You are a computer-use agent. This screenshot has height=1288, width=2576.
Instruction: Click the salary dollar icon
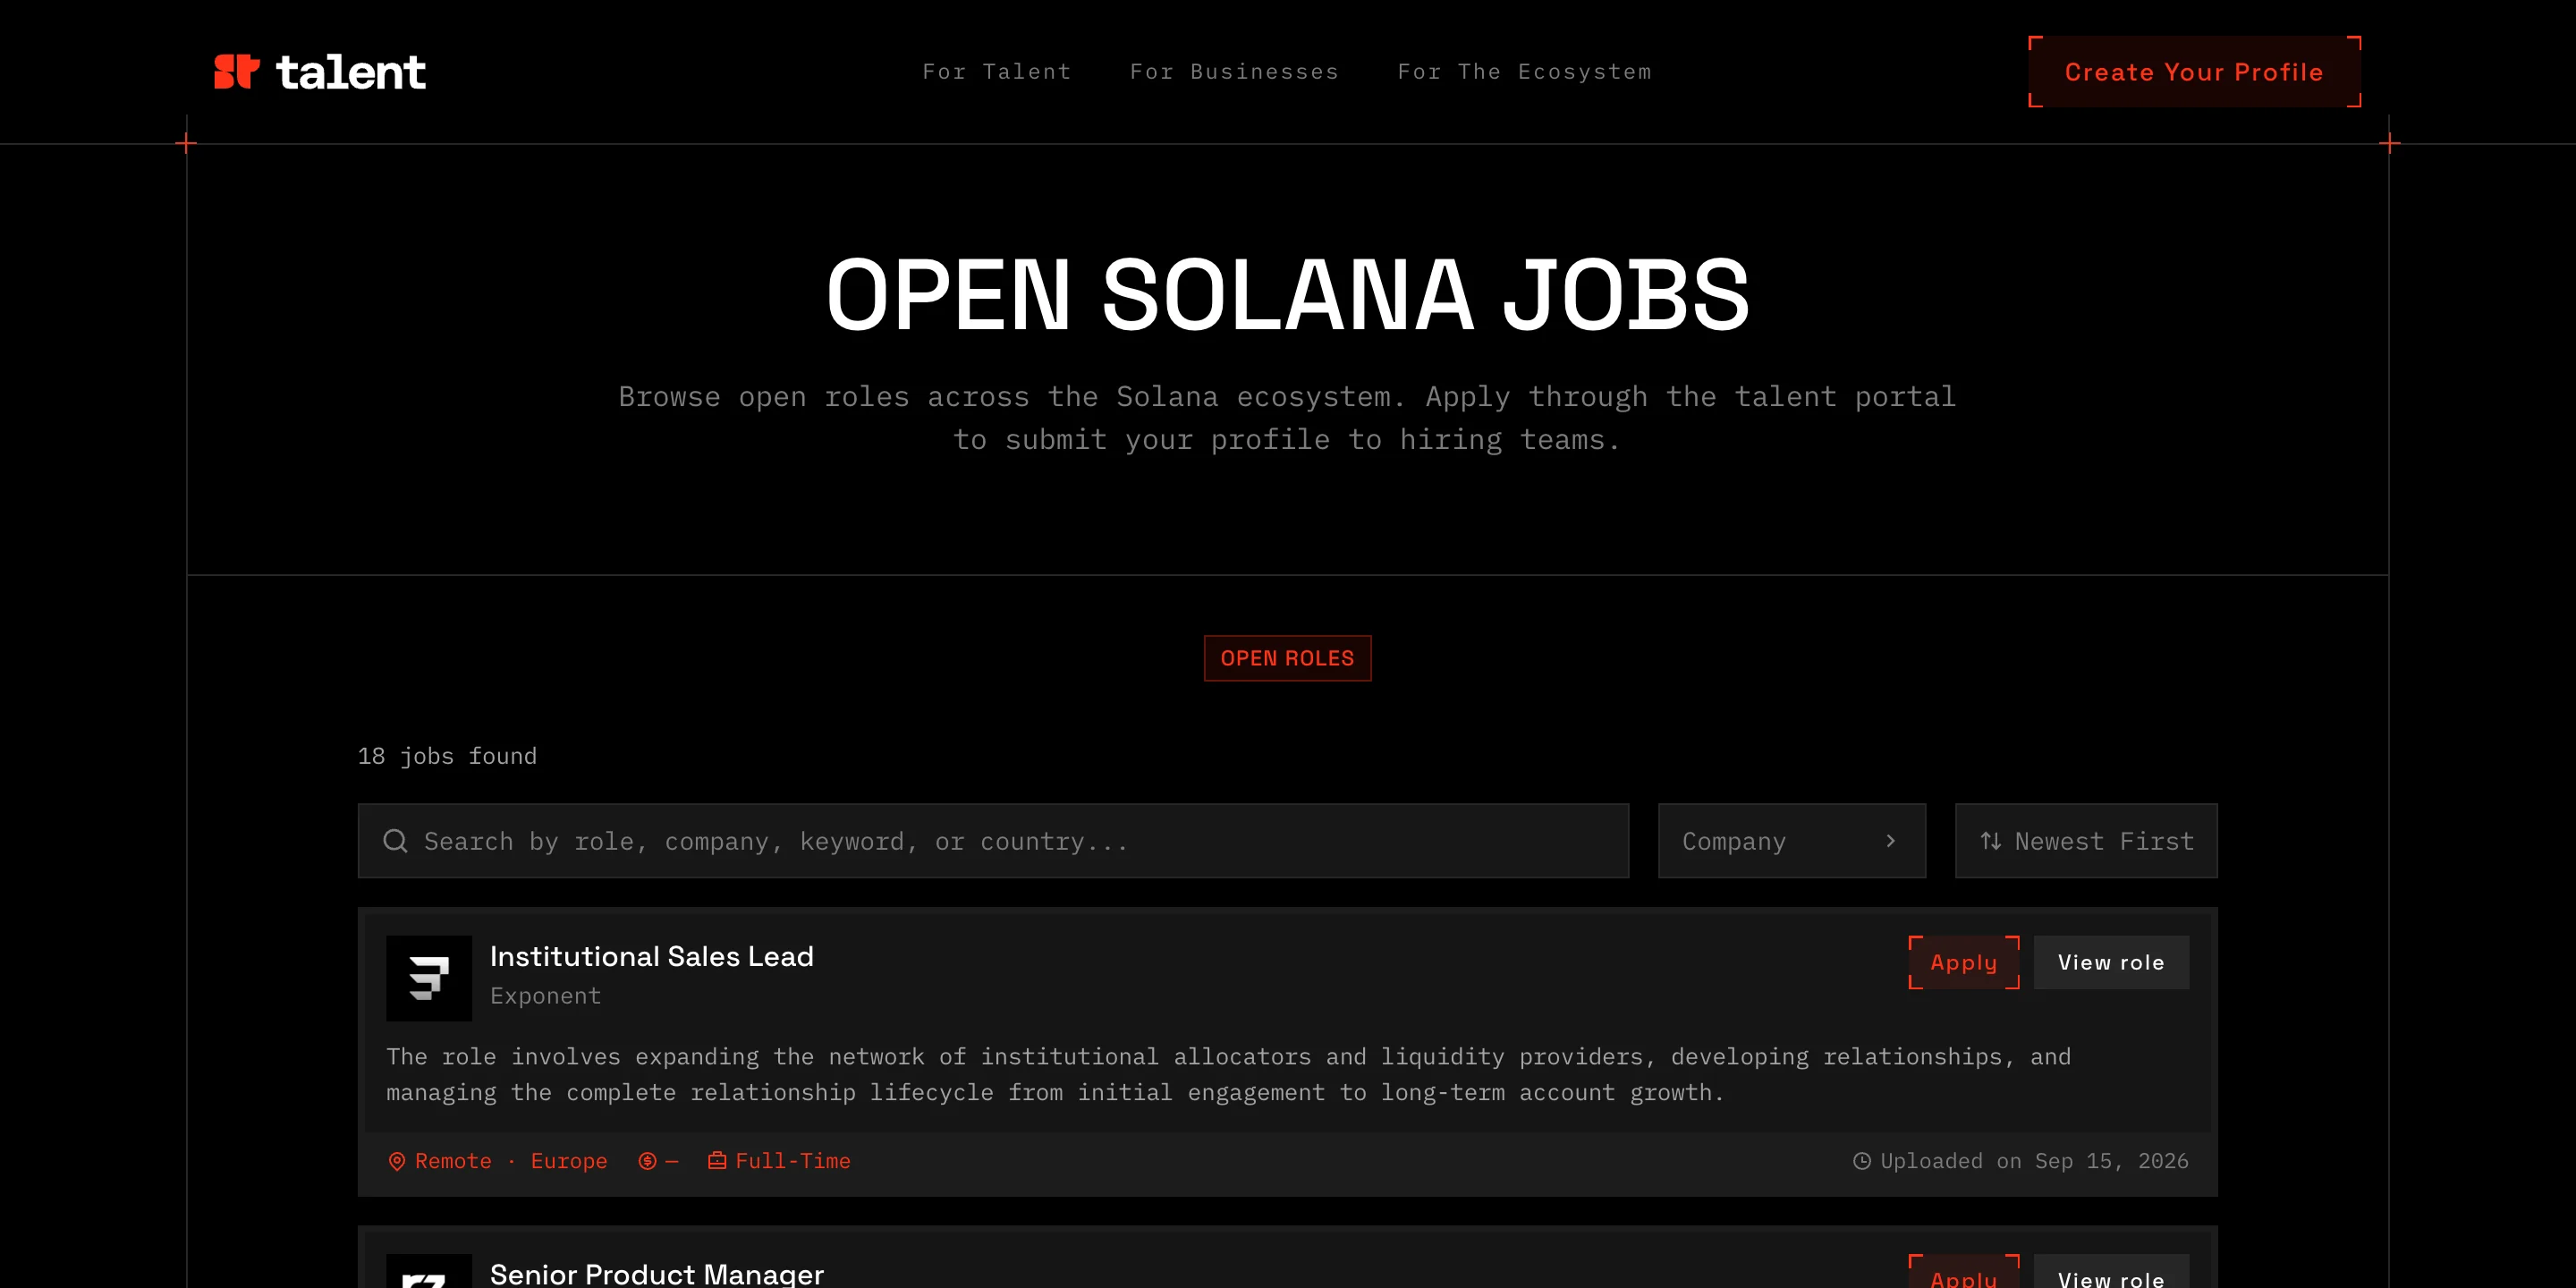click(647, 1161)
